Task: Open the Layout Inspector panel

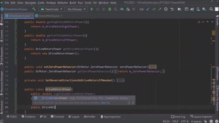Action: click(x=201, y=117)
